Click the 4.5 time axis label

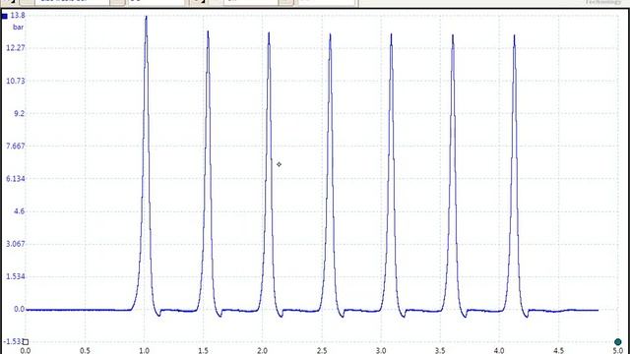coord(558,351)
